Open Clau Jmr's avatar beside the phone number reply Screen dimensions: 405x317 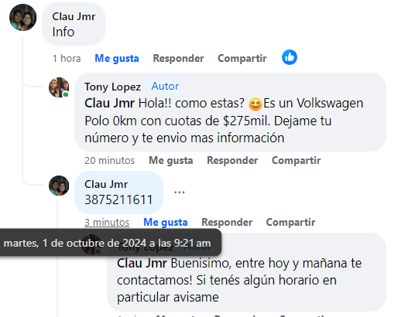59,186
